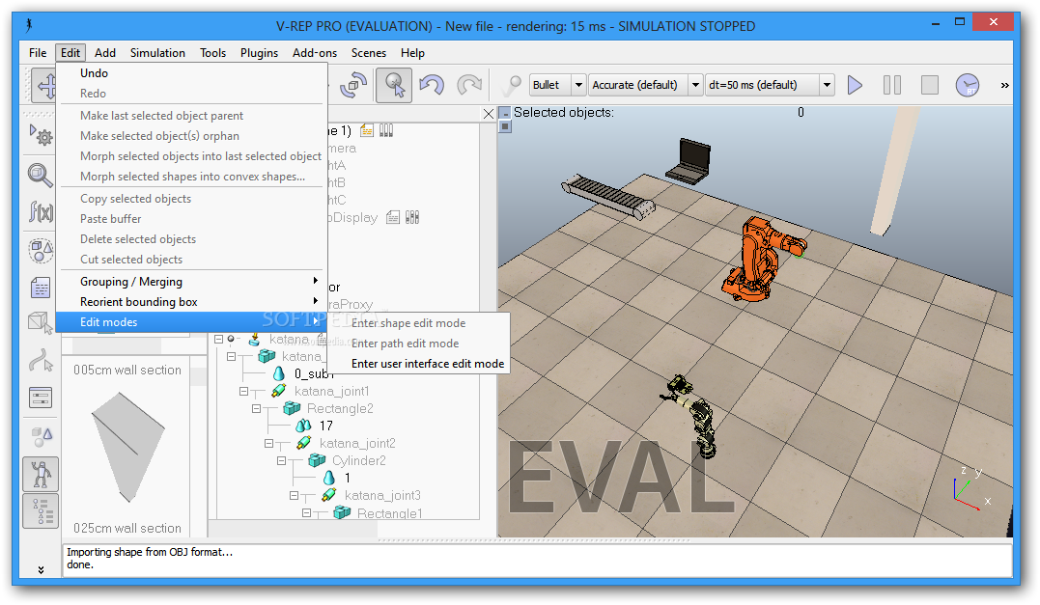Open Grouping / Merging submenu
The height and width of the screenshot is (605, 1040).
(192, 282)
